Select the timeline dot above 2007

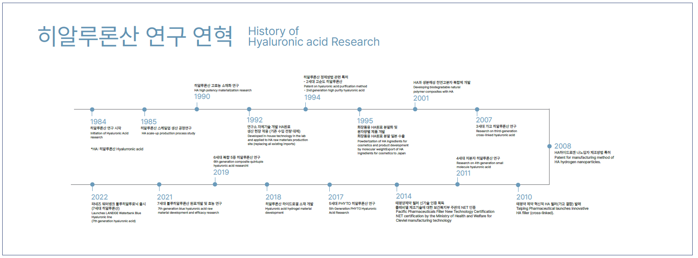pyautogui.click(x=477, y=109)
